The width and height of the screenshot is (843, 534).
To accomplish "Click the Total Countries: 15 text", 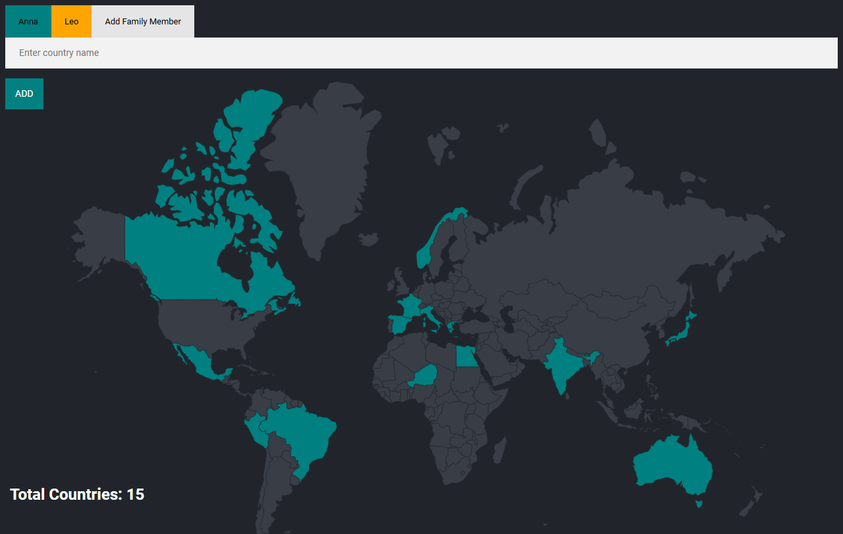I will [x=77, y=494].
